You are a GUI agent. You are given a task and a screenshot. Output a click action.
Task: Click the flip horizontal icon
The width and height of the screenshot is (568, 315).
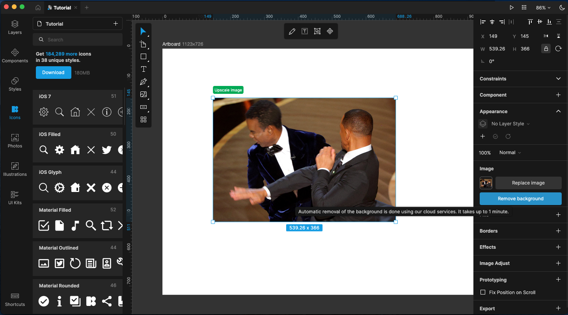click(x=546, y=36)
